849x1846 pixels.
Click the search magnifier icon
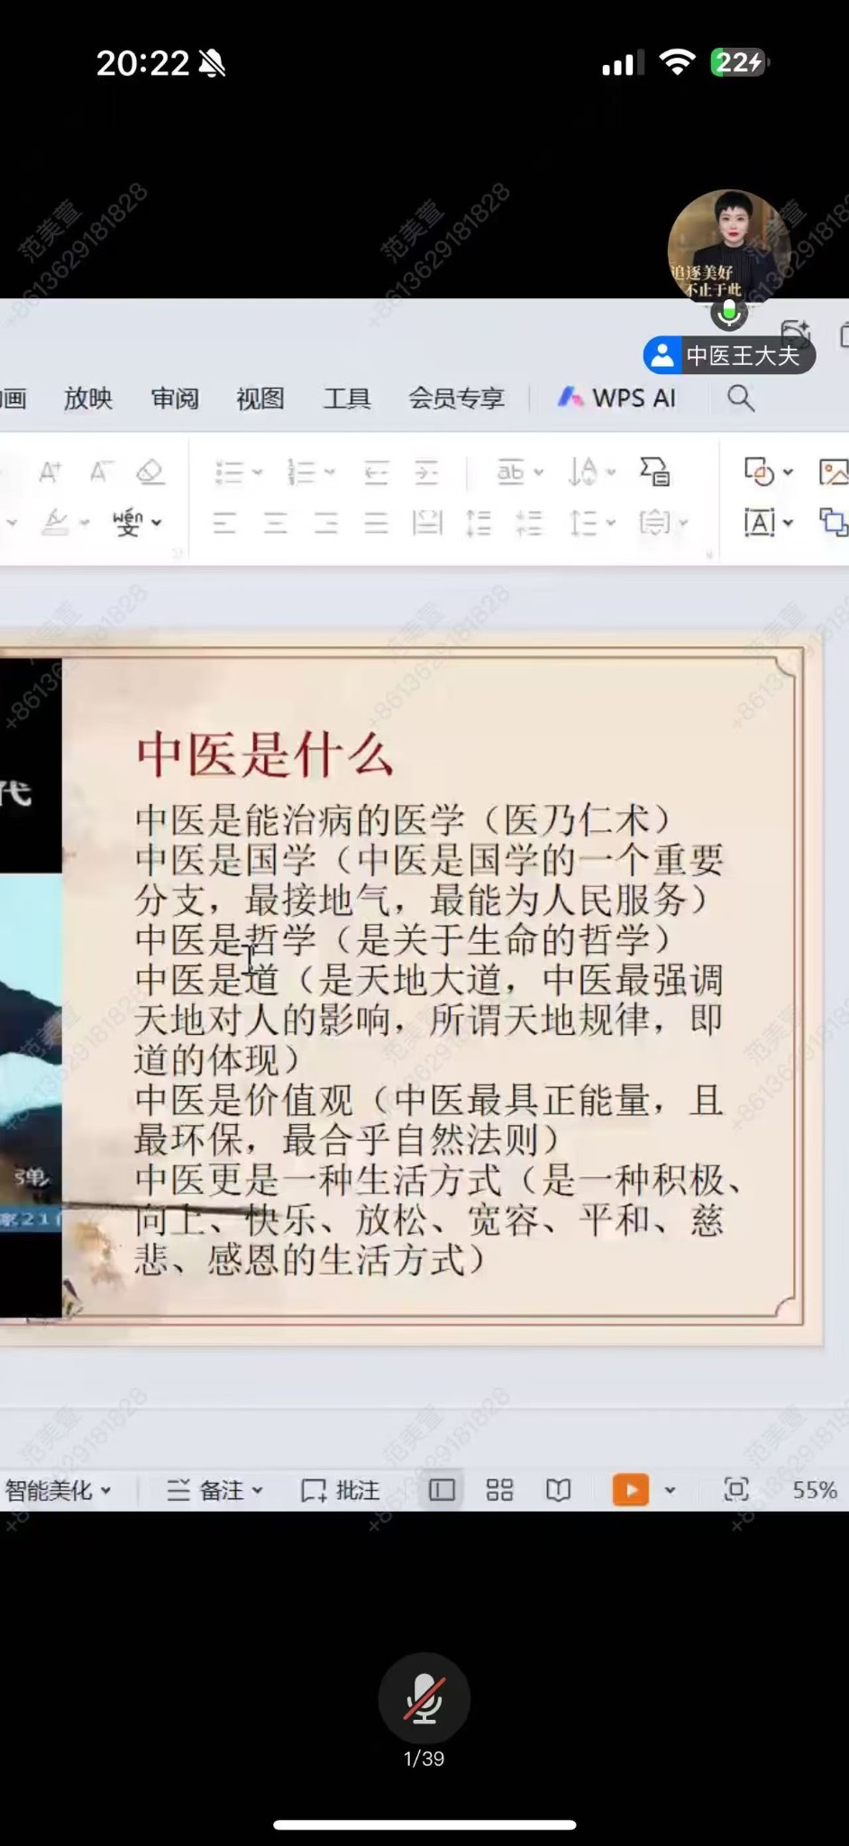pyautogui.click(x=740, y=398)
